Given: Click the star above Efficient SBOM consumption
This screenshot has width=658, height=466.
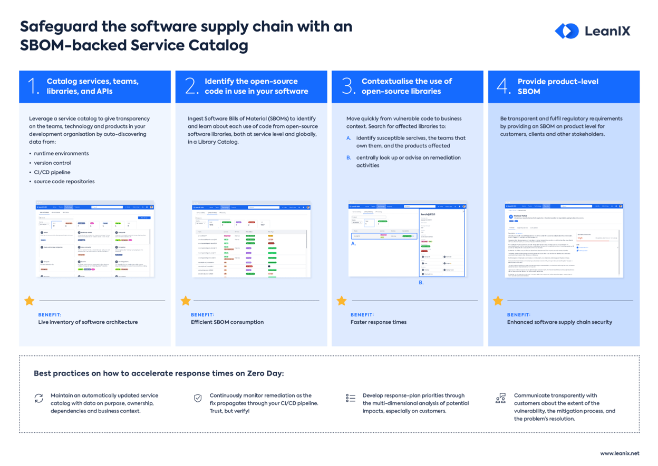Looking at the screenshot, I should pyautogui.click(x=186, y=301).
